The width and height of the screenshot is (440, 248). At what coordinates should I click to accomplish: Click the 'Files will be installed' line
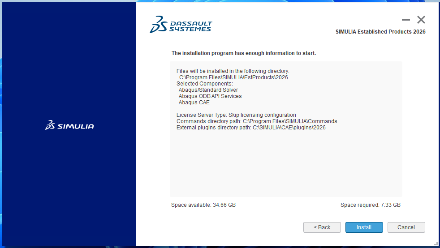click(x=233, y=71)
